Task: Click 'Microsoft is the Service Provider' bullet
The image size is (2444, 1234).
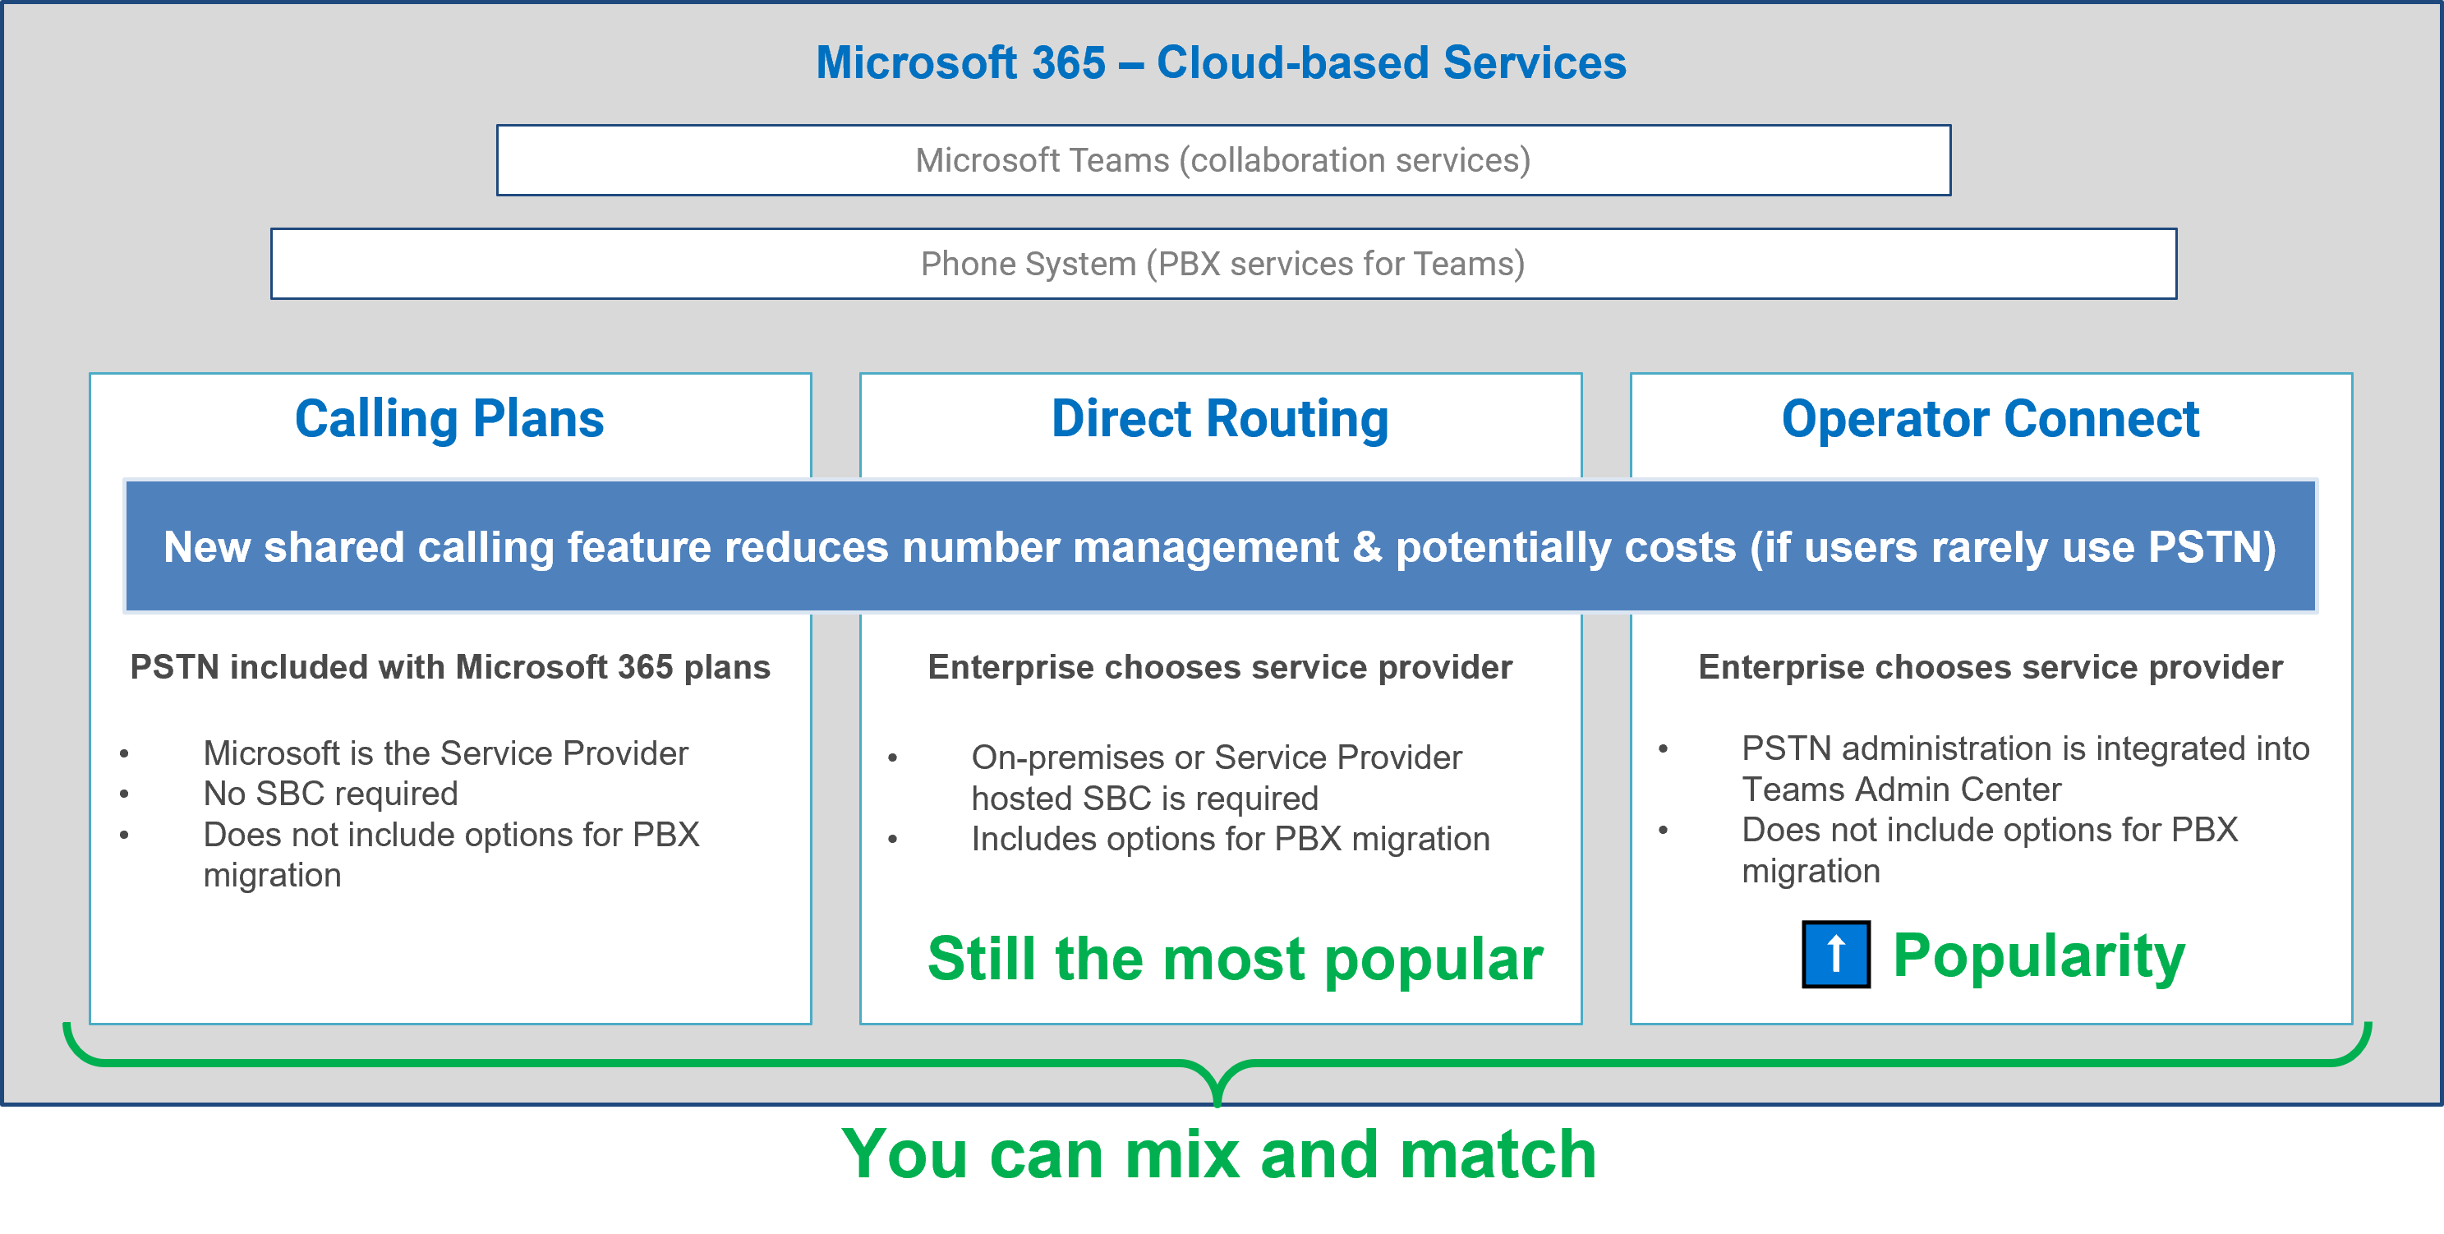Action: coord(445,753)
